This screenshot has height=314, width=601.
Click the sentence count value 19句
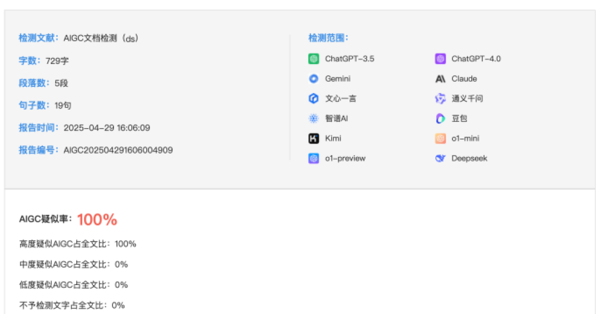coord(63,105)
